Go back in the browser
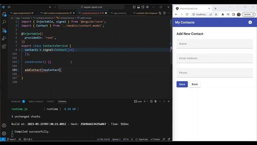Image resolution: width=257 pixels, height=145 pixels. (176, 14)
